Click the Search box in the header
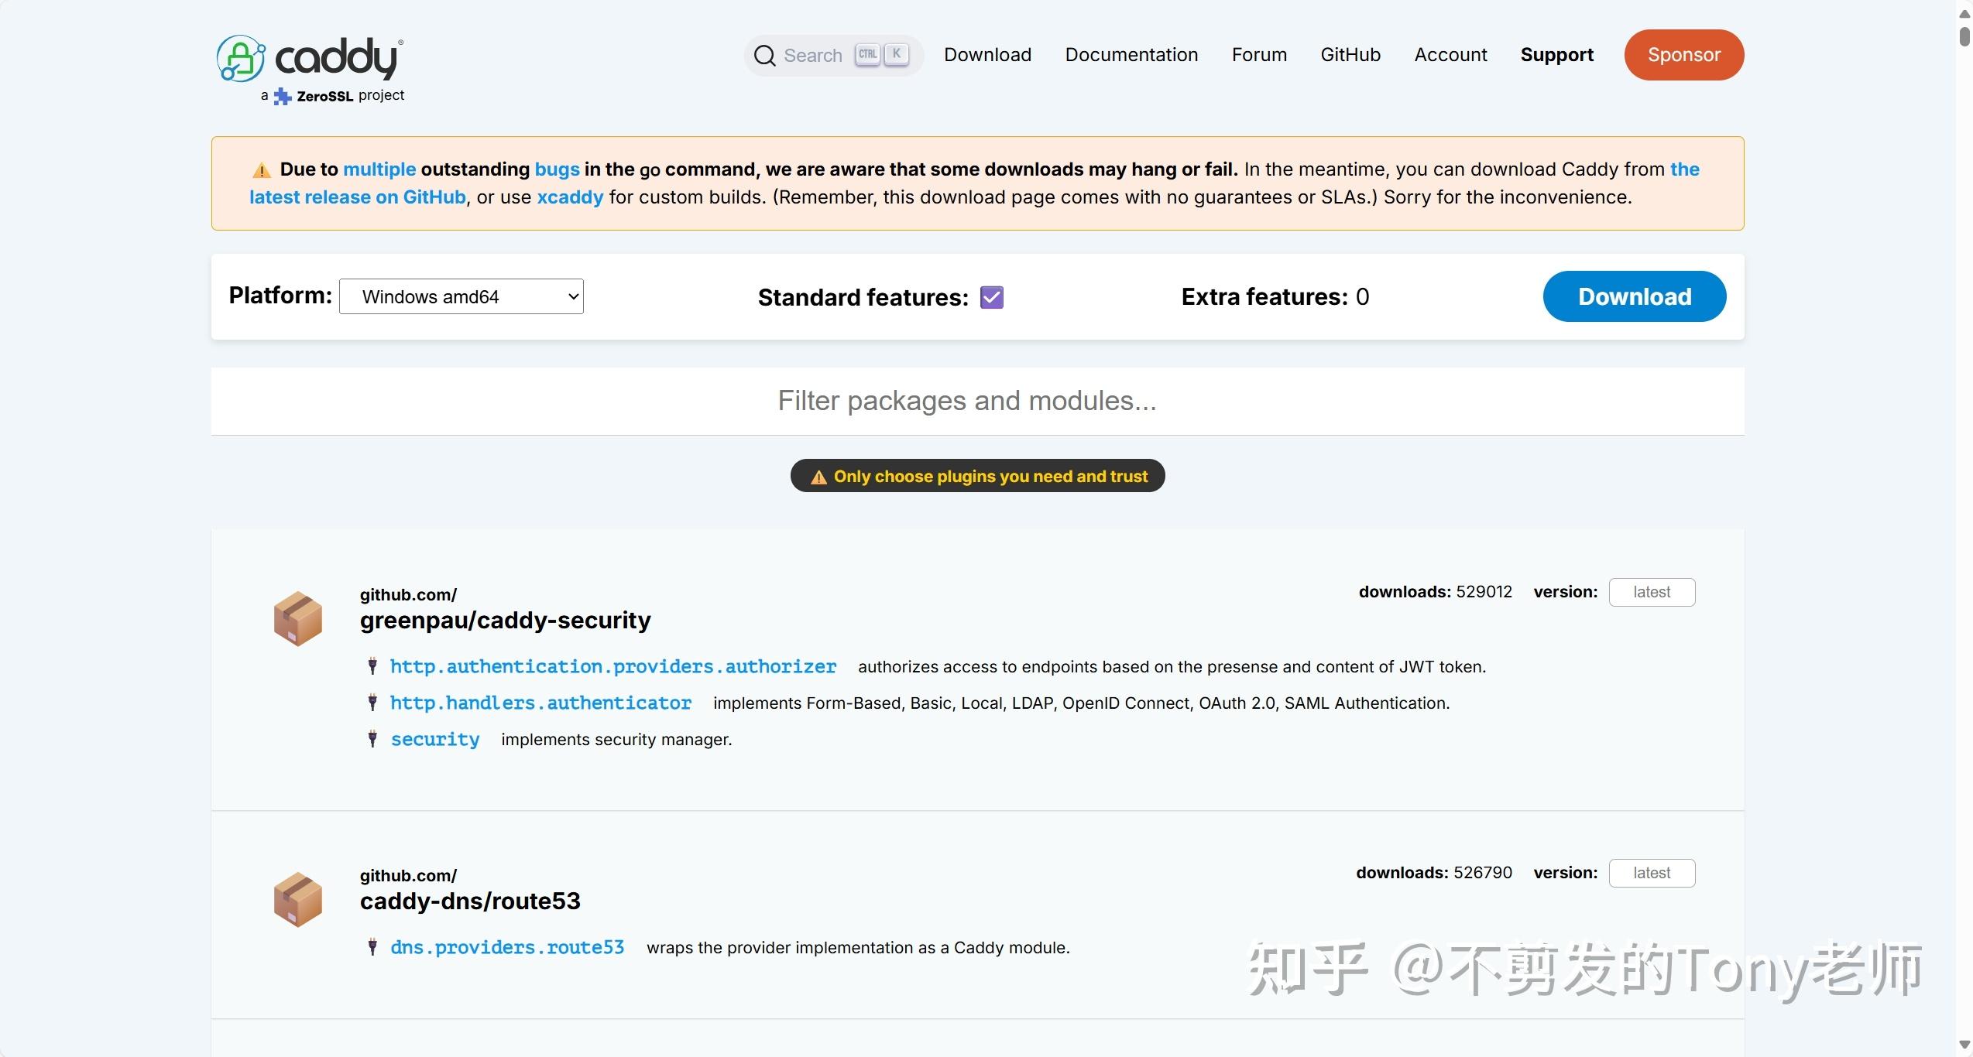This screenshot has height=1057, width=1973. click(834, 56)
